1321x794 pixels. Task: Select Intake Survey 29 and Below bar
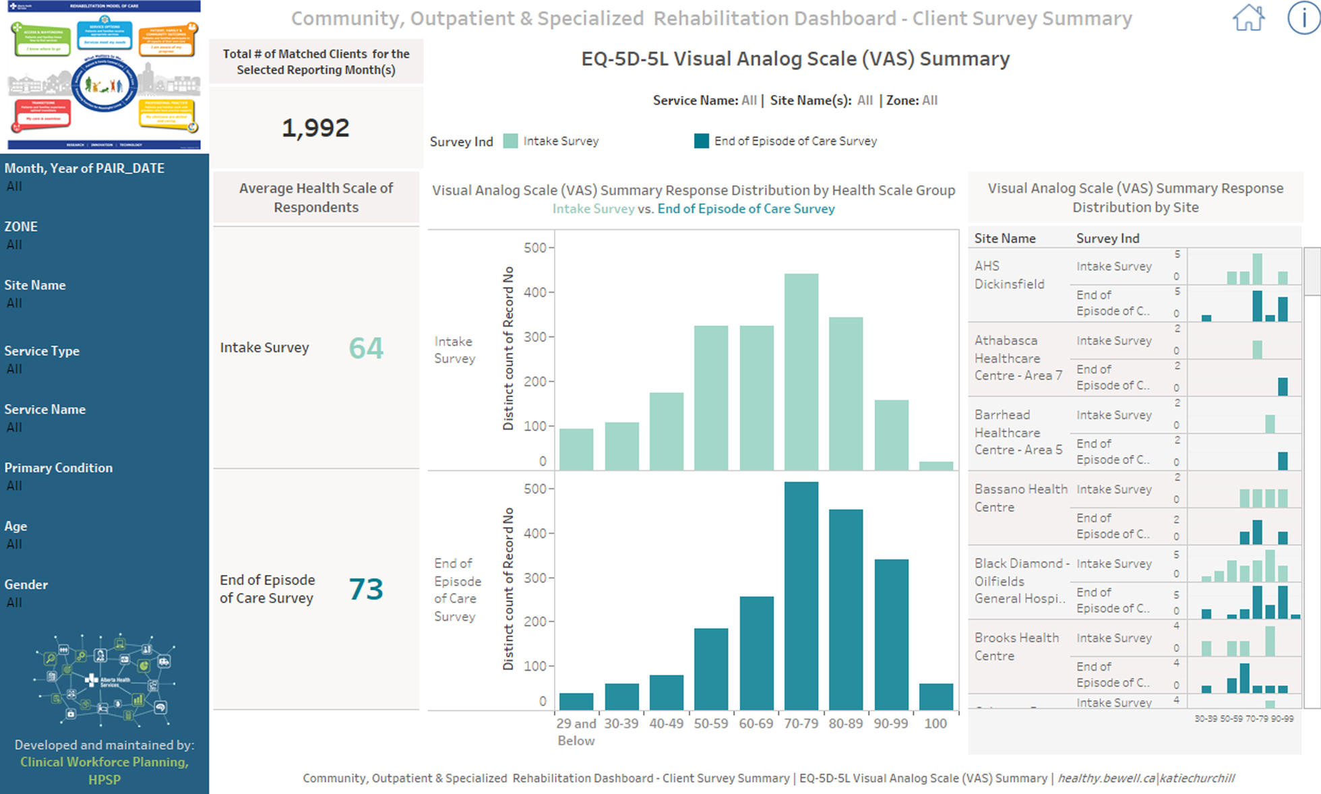tap(576, 449)
